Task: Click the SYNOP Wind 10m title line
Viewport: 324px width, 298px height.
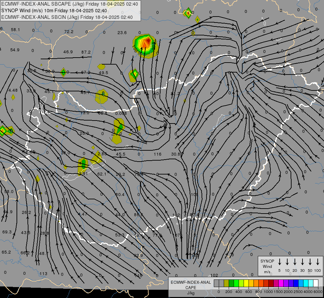Action: tap(54, 11)
